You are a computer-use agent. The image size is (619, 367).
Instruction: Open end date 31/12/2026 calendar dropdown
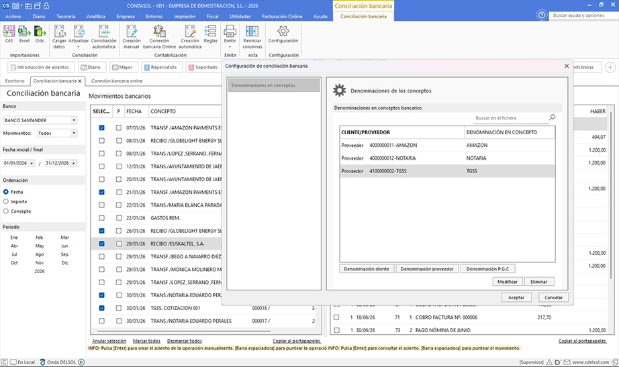click(x=74, y=163)
